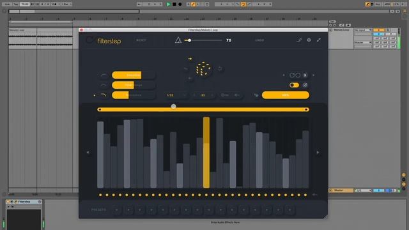Click the yellow right arrow above the dice
This screenshot has height=230, width=409.
click(x=190, y=59)
